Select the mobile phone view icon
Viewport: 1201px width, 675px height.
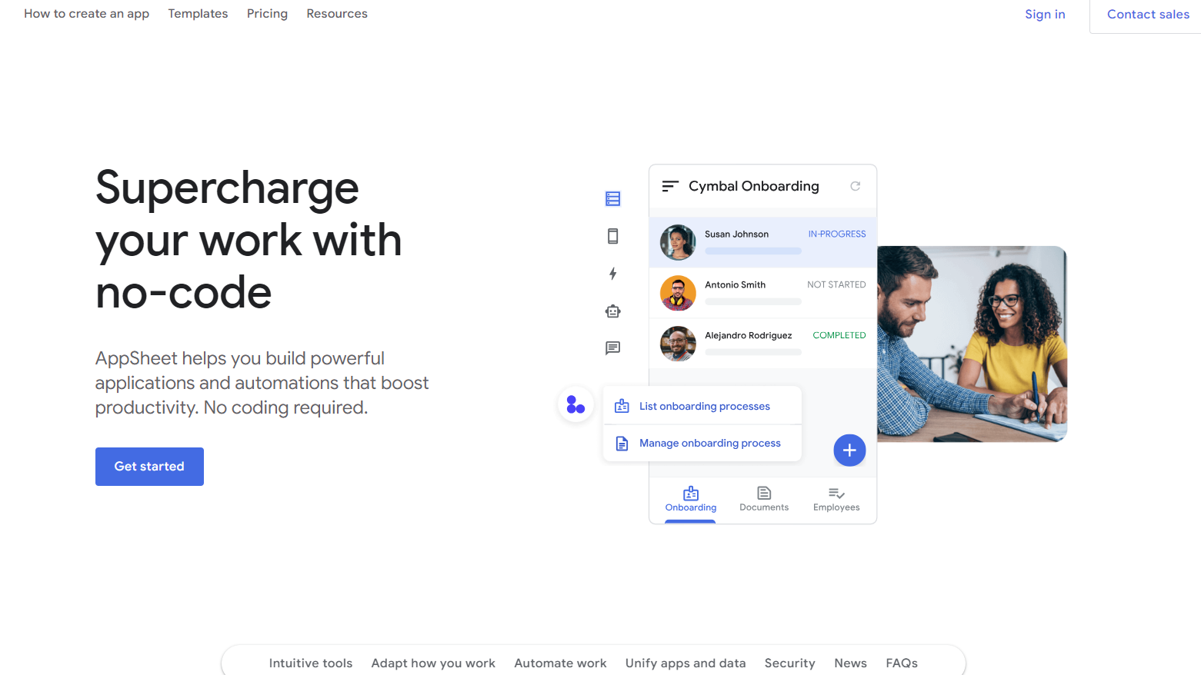pyautogui.click(x=612, y=236)
